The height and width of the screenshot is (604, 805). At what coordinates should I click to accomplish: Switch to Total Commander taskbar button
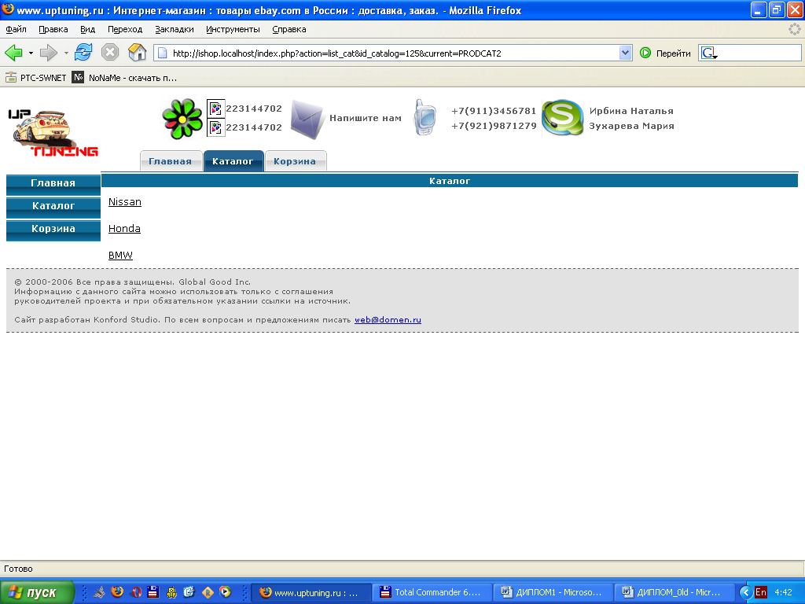432,592
